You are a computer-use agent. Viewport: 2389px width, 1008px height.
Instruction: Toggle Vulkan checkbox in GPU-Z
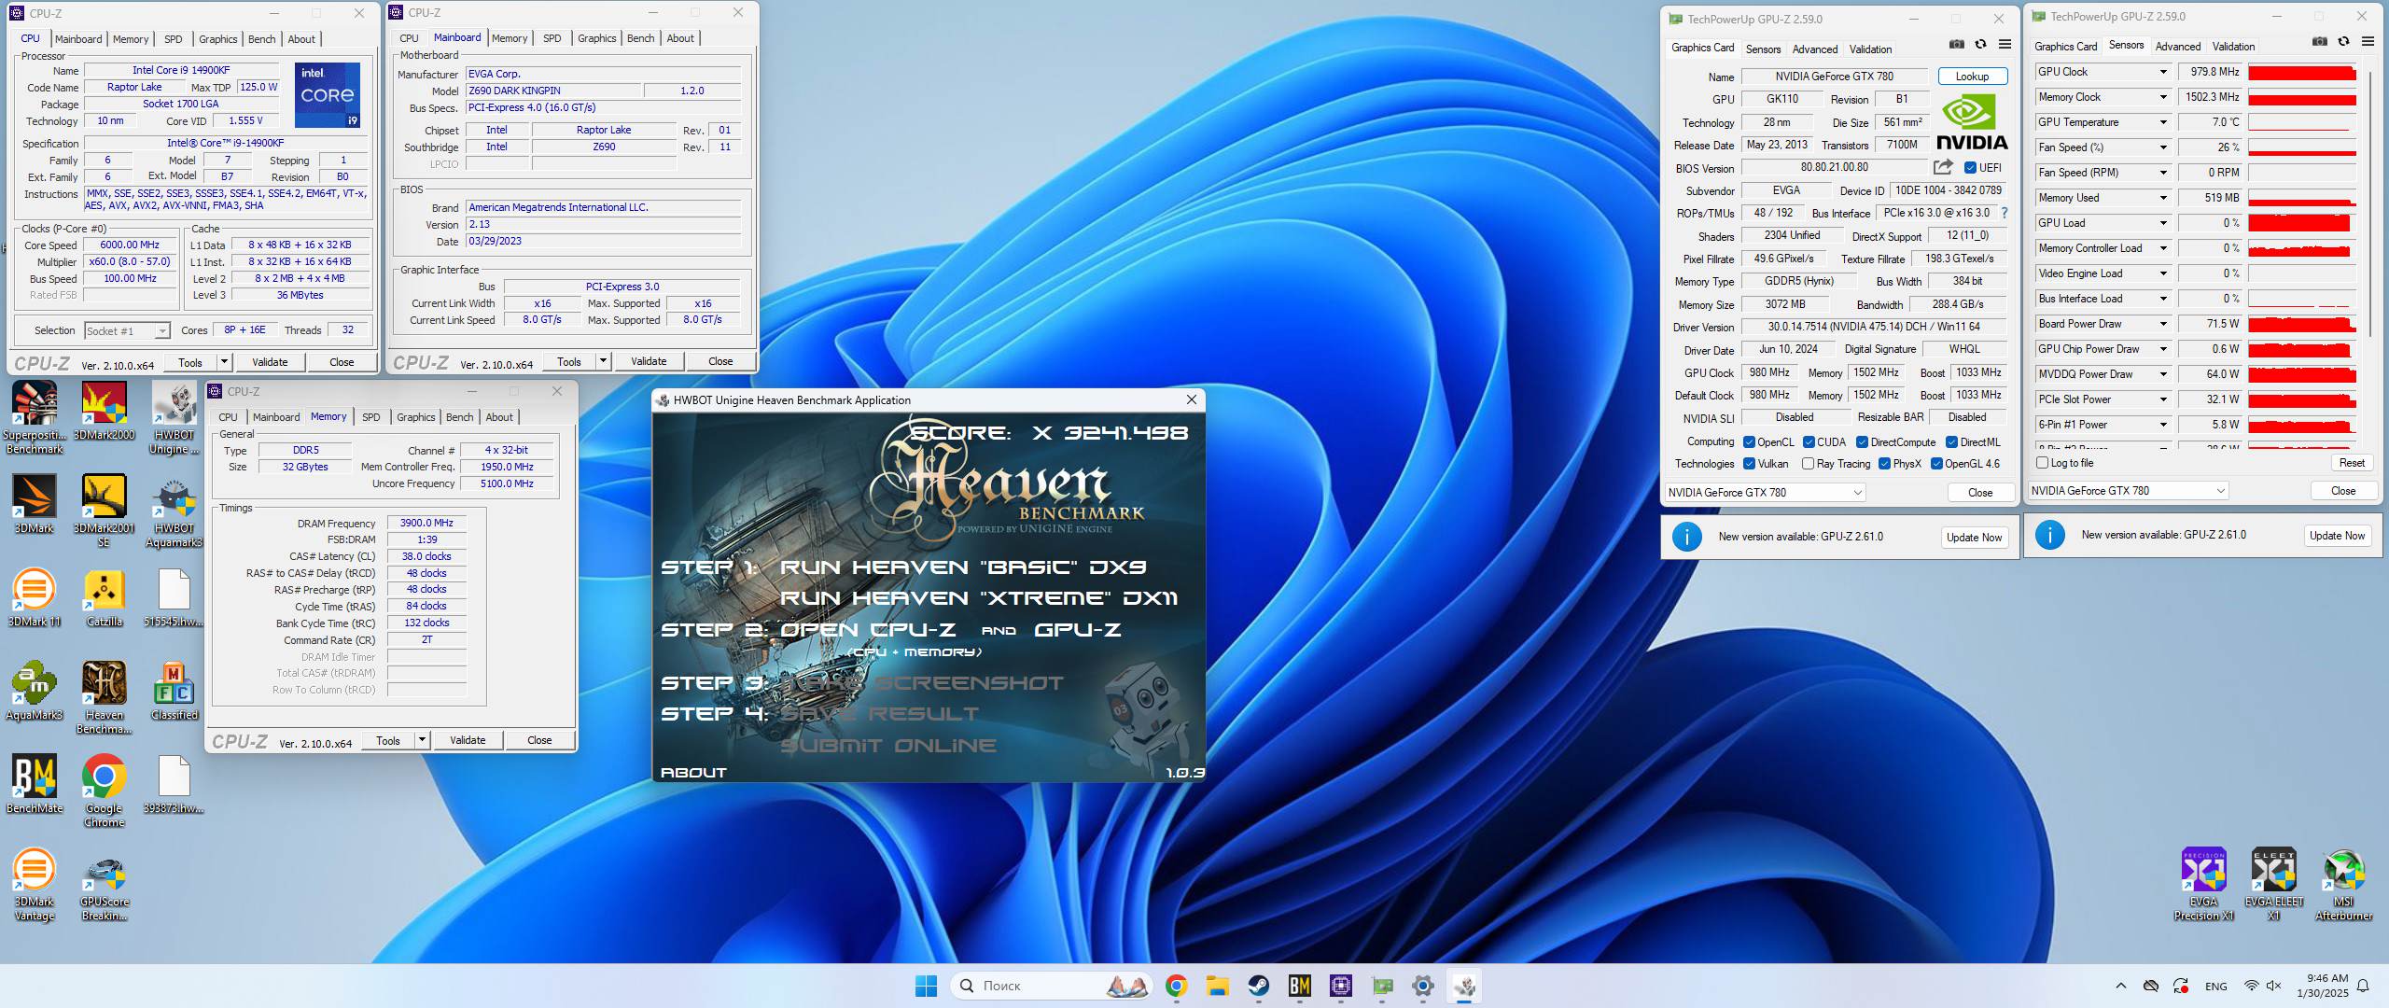click(1749, 464)
